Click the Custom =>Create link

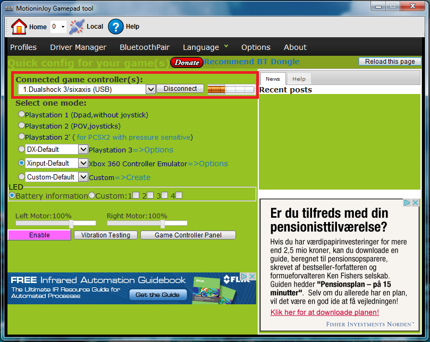point(132,177)
